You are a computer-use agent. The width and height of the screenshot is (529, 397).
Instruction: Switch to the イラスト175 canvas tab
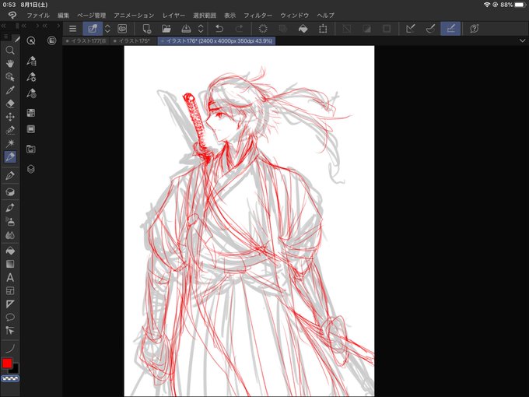coord(134,40)
